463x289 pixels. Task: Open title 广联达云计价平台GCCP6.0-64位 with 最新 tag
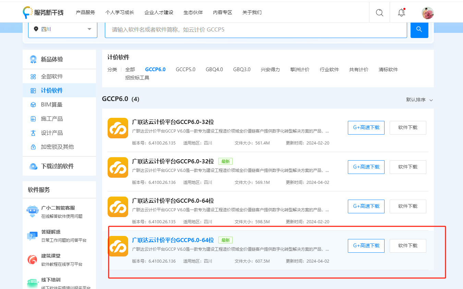(x=173, y=240)
